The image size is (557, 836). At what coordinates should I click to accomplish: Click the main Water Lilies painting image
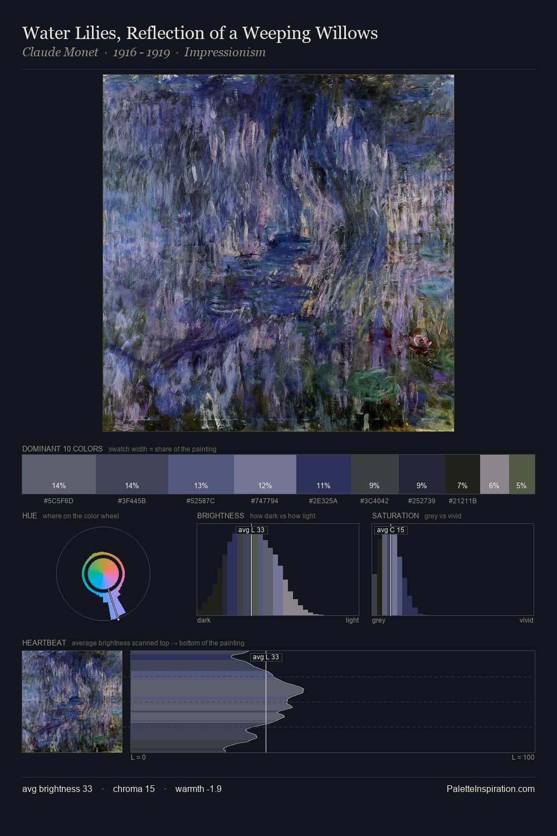click(278, 253)
